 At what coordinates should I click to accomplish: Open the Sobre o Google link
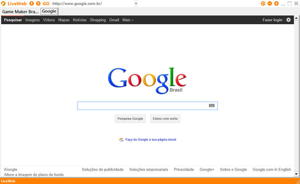coord(233,169)
